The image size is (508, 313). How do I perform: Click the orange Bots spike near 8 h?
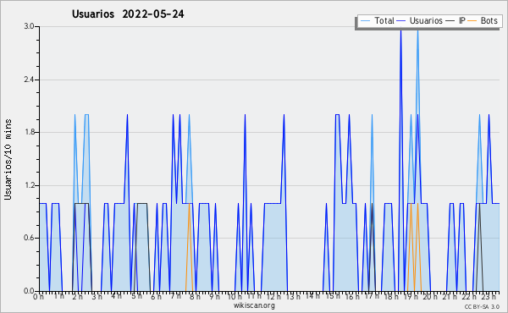coord(189,248)
